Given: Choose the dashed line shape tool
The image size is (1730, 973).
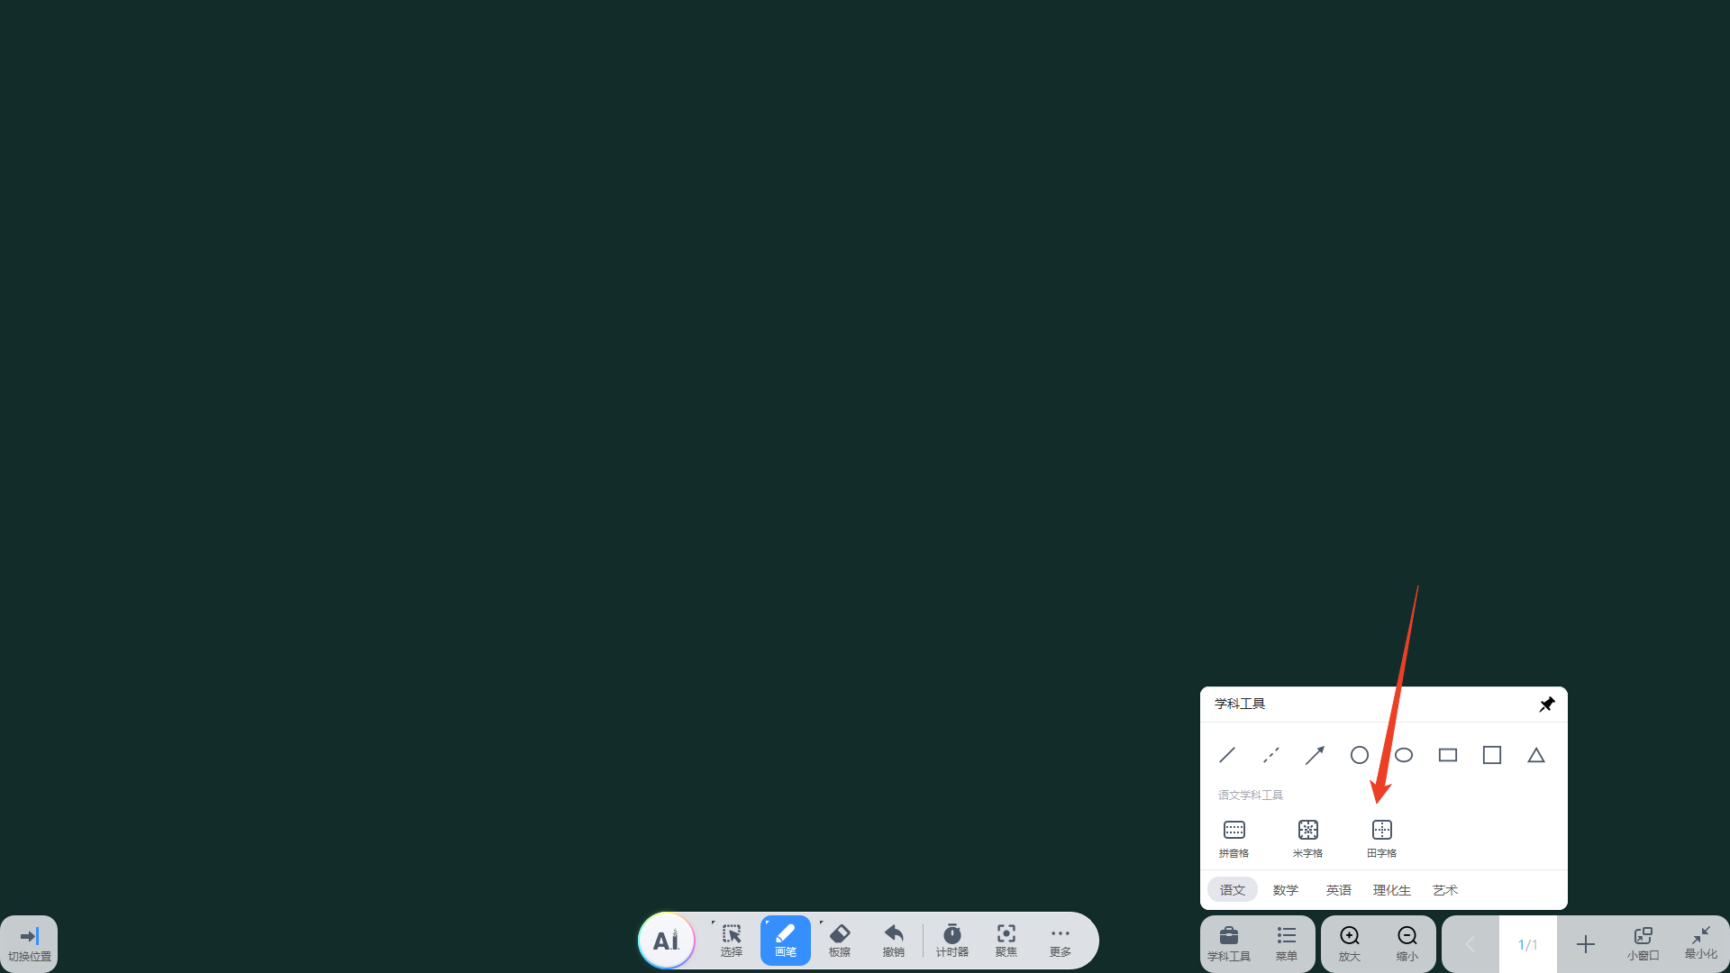Looking at the screenshot, I should [x=1270, y=755].
